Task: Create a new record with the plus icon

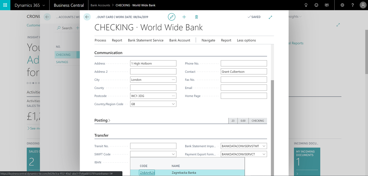Action: [184, 17]
